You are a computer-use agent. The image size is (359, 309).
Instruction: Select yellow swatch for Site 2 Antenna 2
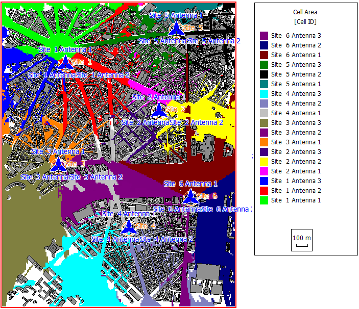coord(264,162)
